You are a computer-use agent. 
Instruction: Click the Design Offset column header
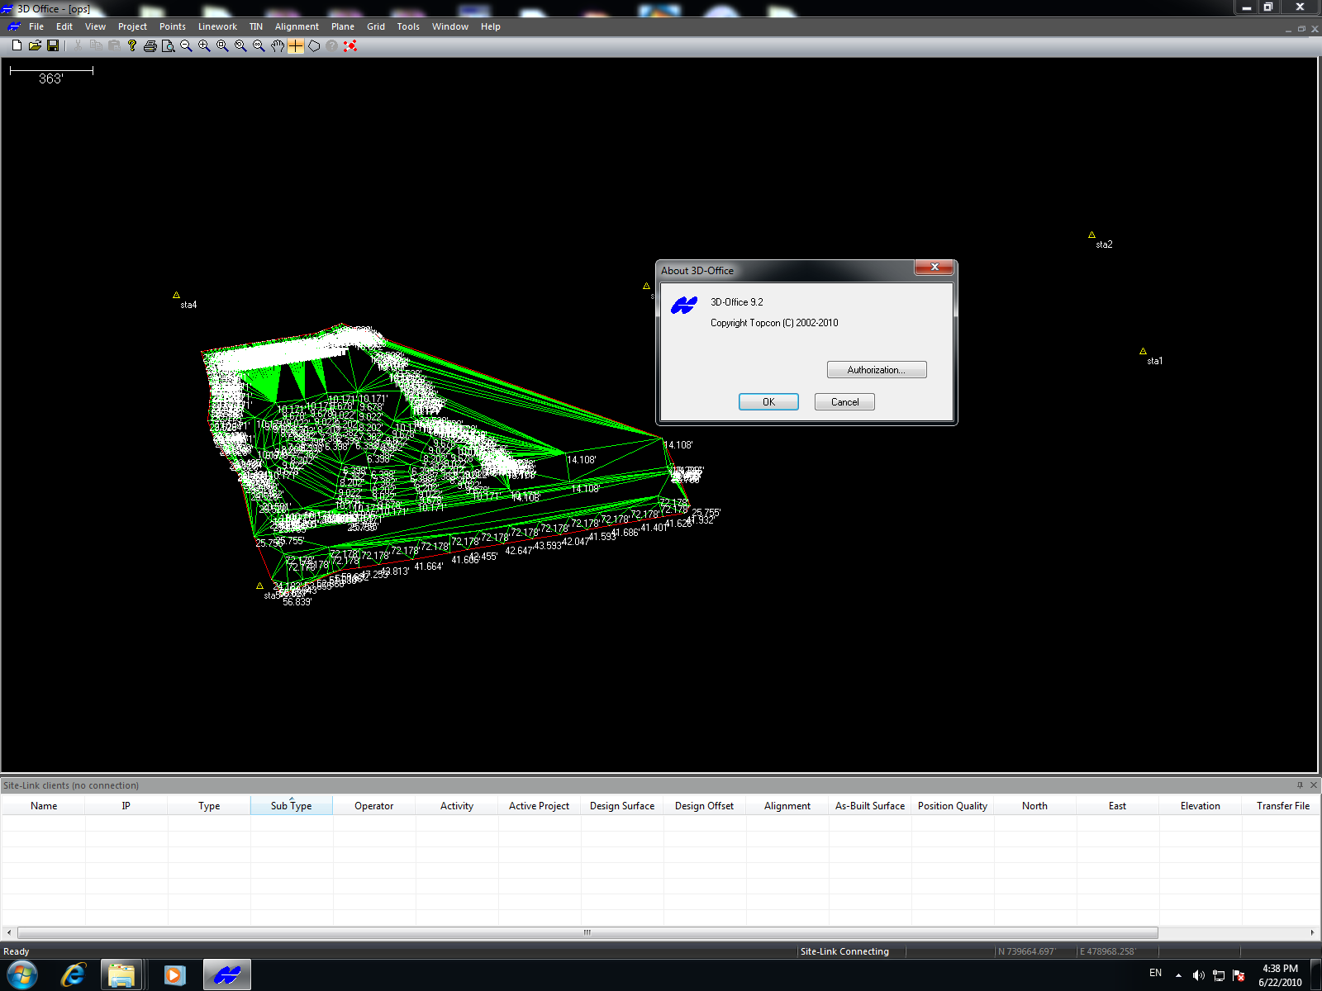705,806
